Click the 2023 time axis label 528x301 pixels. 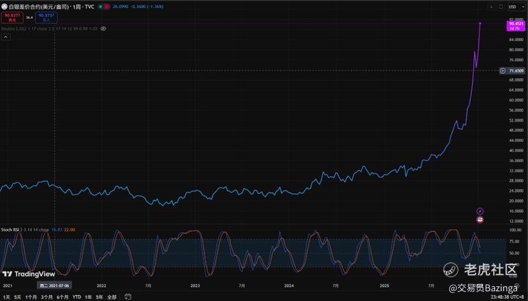click(x=195, y=286)
